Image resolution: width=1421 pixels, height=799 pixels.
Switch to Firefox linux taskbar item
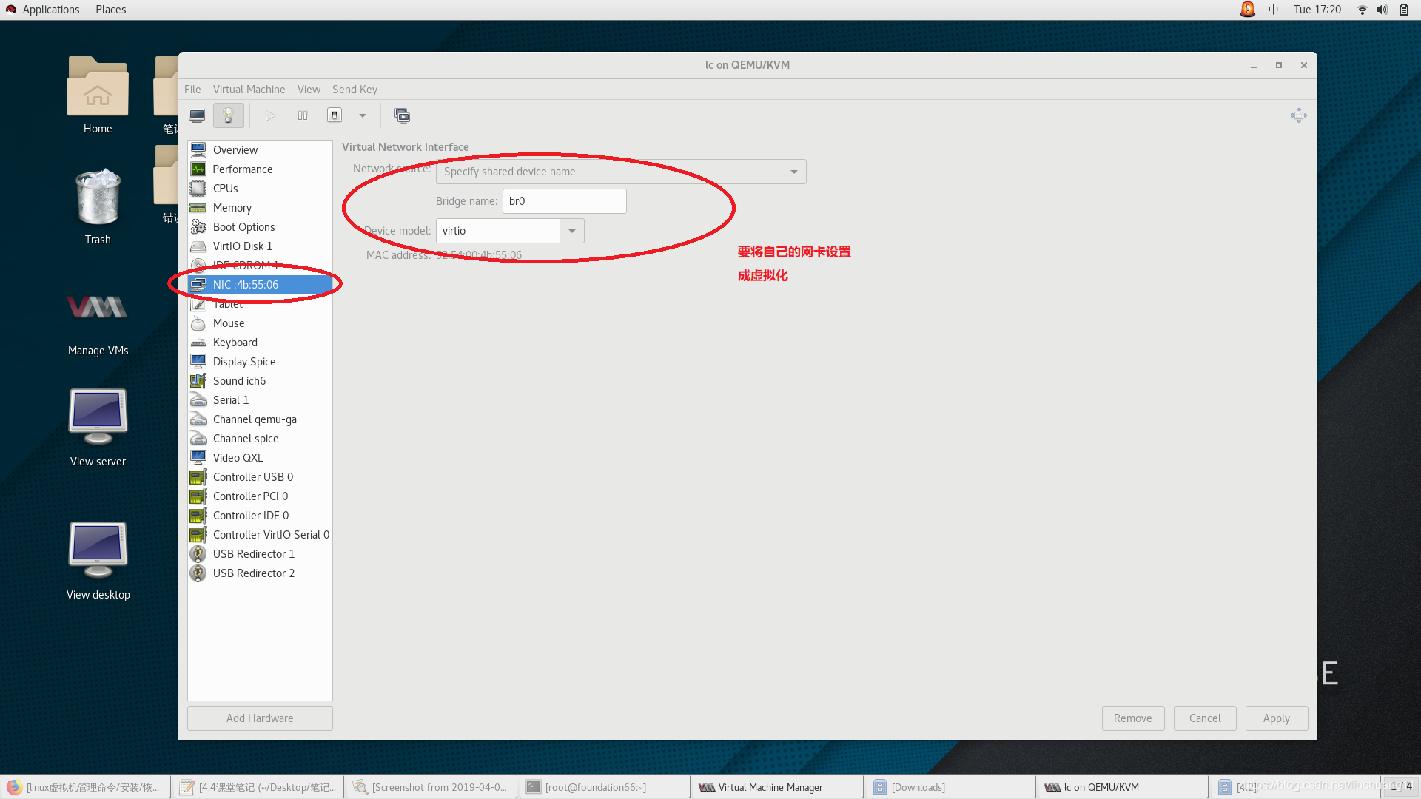click(86, 787)
